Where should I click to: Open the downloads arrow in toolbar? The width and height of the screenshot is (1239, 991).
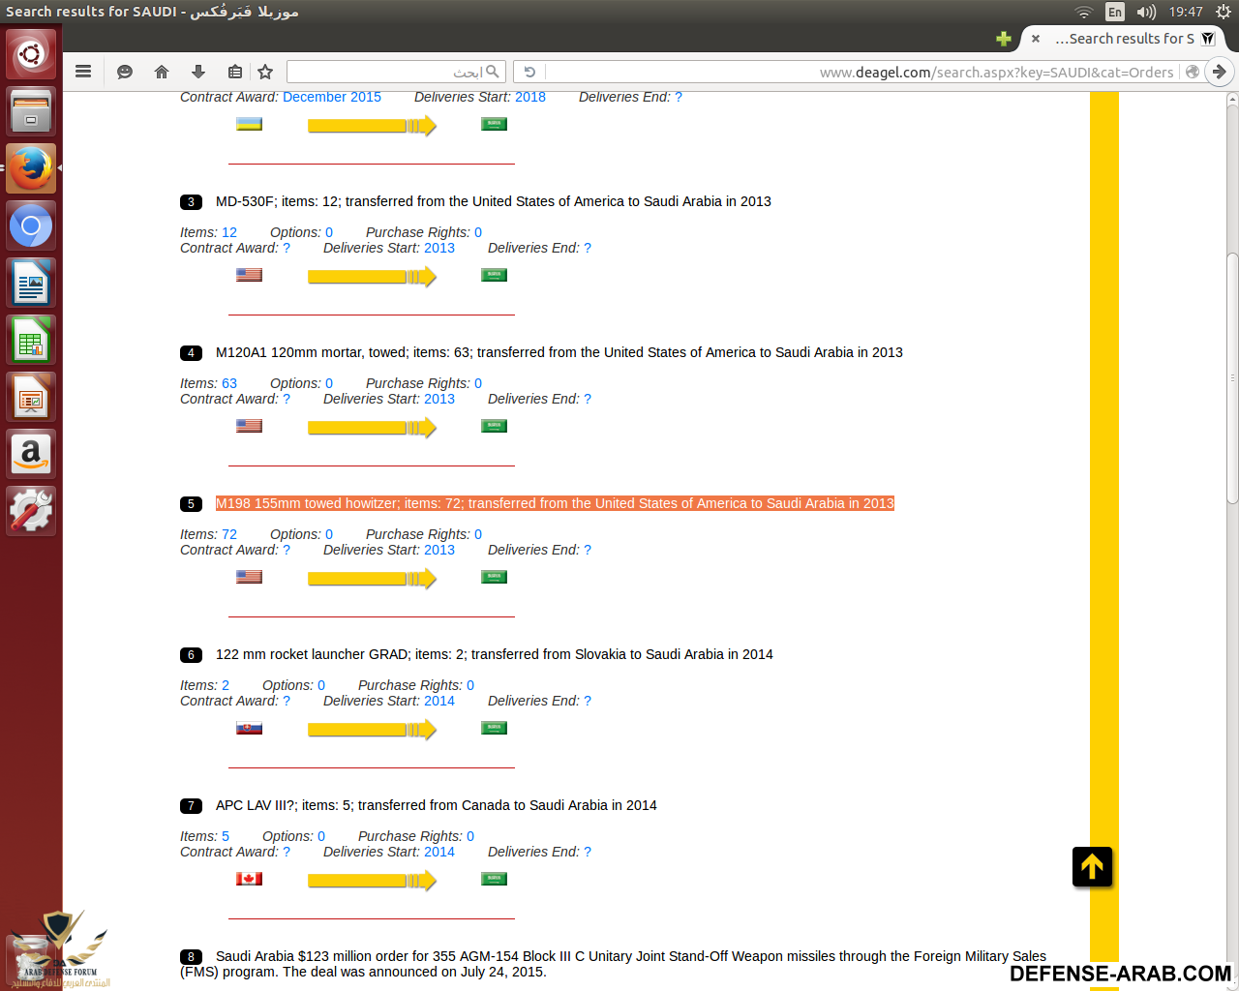pyautogui.click(x=198, y=72)
